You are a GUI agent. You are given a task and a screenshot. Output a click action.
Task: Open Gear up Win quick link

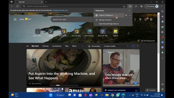click(63, 33)
